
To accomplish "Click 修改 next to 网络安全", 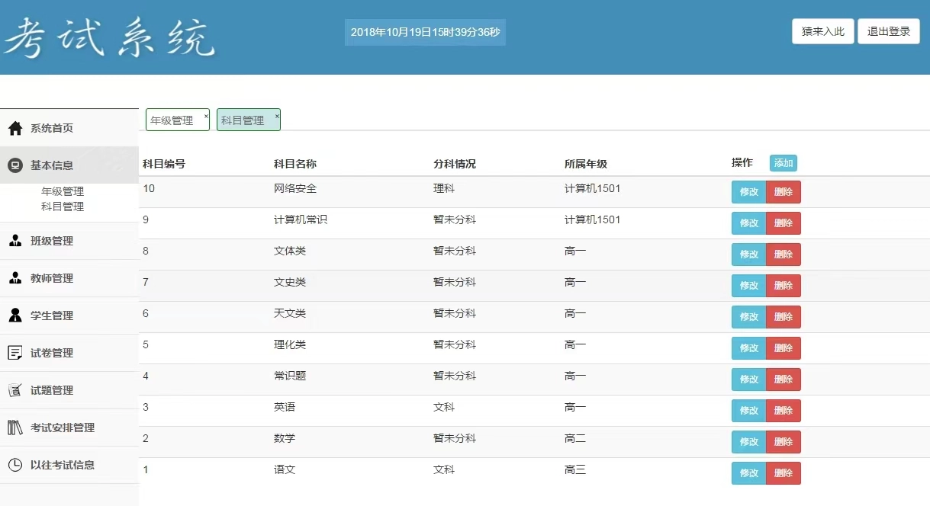I will [x=748, y=192].
